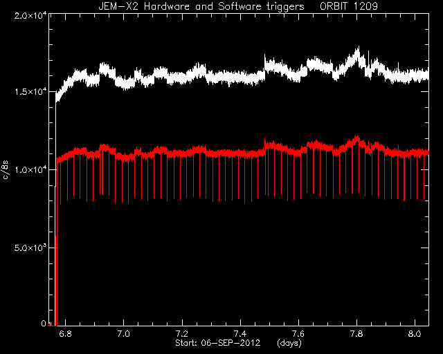Click the 8.0 x-axis tick label
The width and height of the screenshot is (443, 354).
(415, 334)
